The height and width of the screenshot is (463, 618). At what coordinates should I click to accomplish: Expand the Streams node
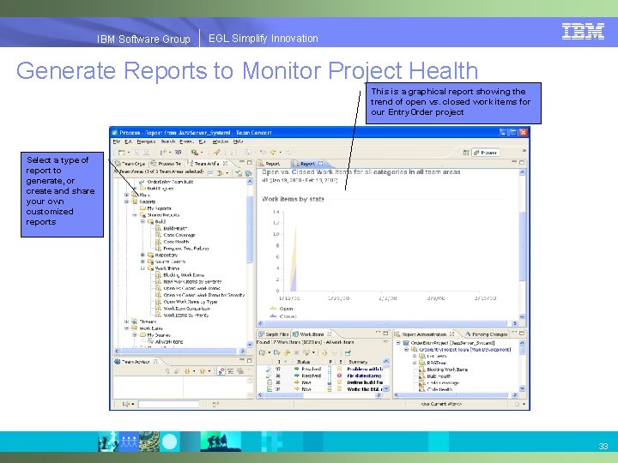[x=126, y=322]
